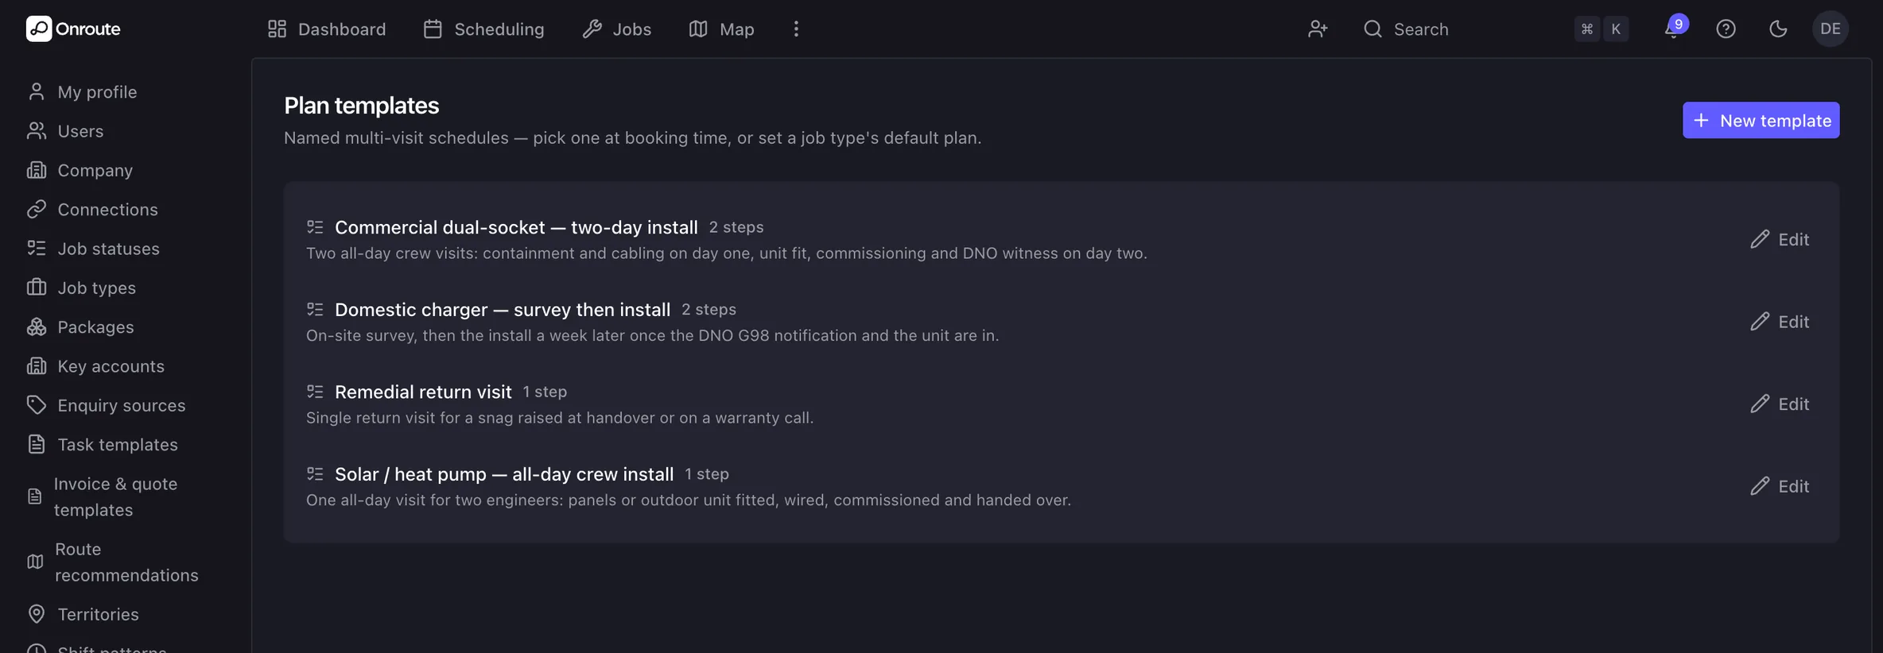
Task: Click the Remedial return visit title
Action: (423, 392)
